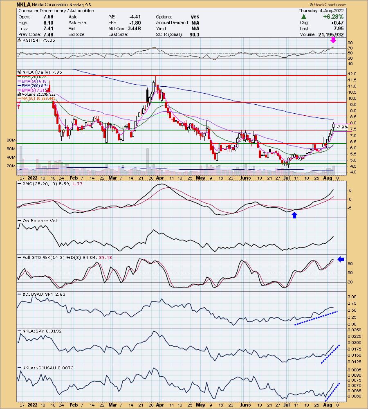Screen dimensions: 368x409
Task: Select the Open value 7.68
Action: pyautogui.click(x=48, y=17)
